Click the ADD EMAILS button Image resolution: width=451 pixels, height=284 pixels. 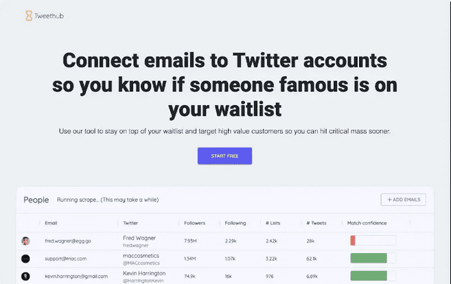click(403, 200)
